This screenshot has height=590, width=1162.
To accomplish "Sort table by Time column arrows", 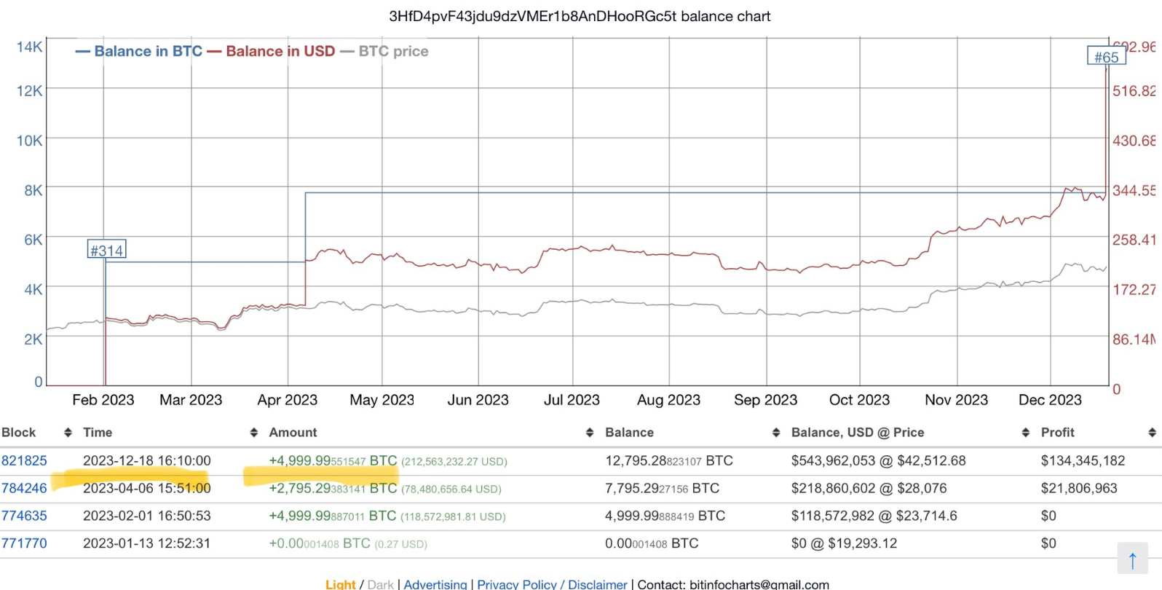I will click(x=254, y=433).
